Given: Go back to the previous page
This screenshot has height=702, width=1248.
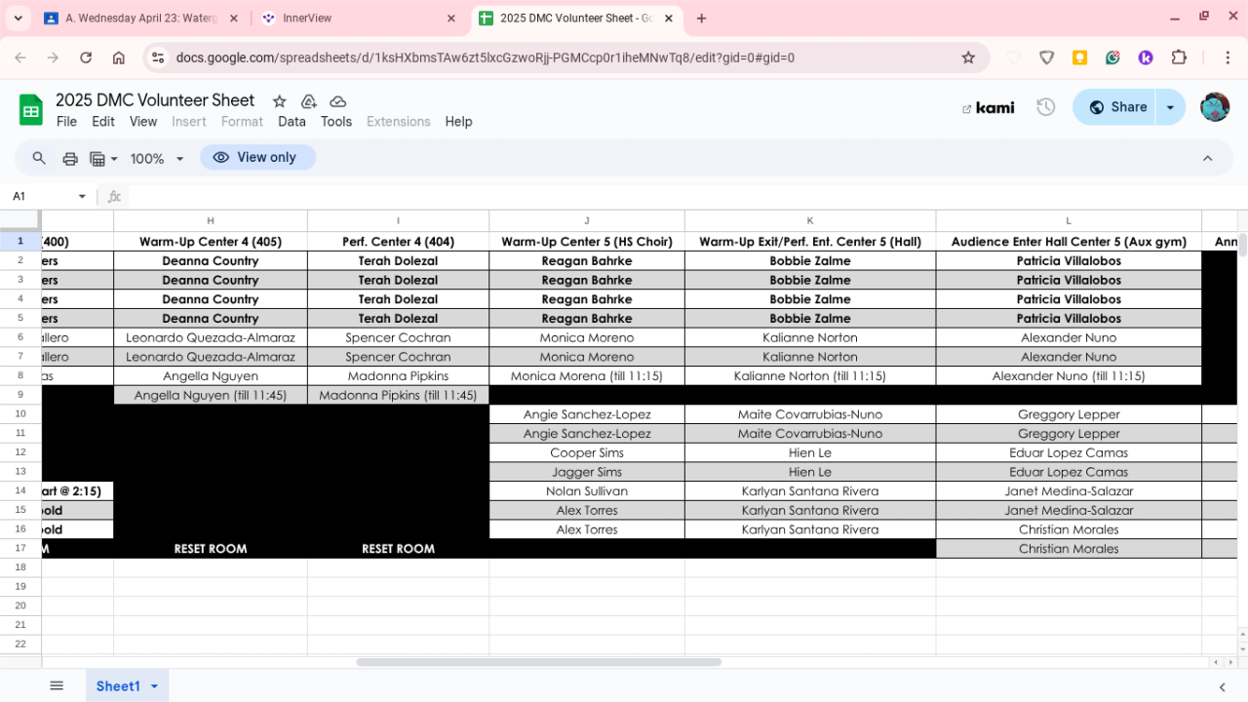Looking at the screenshot, I should [20, 58].
